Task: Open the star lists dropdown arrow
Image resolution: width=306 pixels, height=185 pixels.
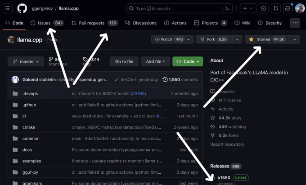Action: point(295,39)
